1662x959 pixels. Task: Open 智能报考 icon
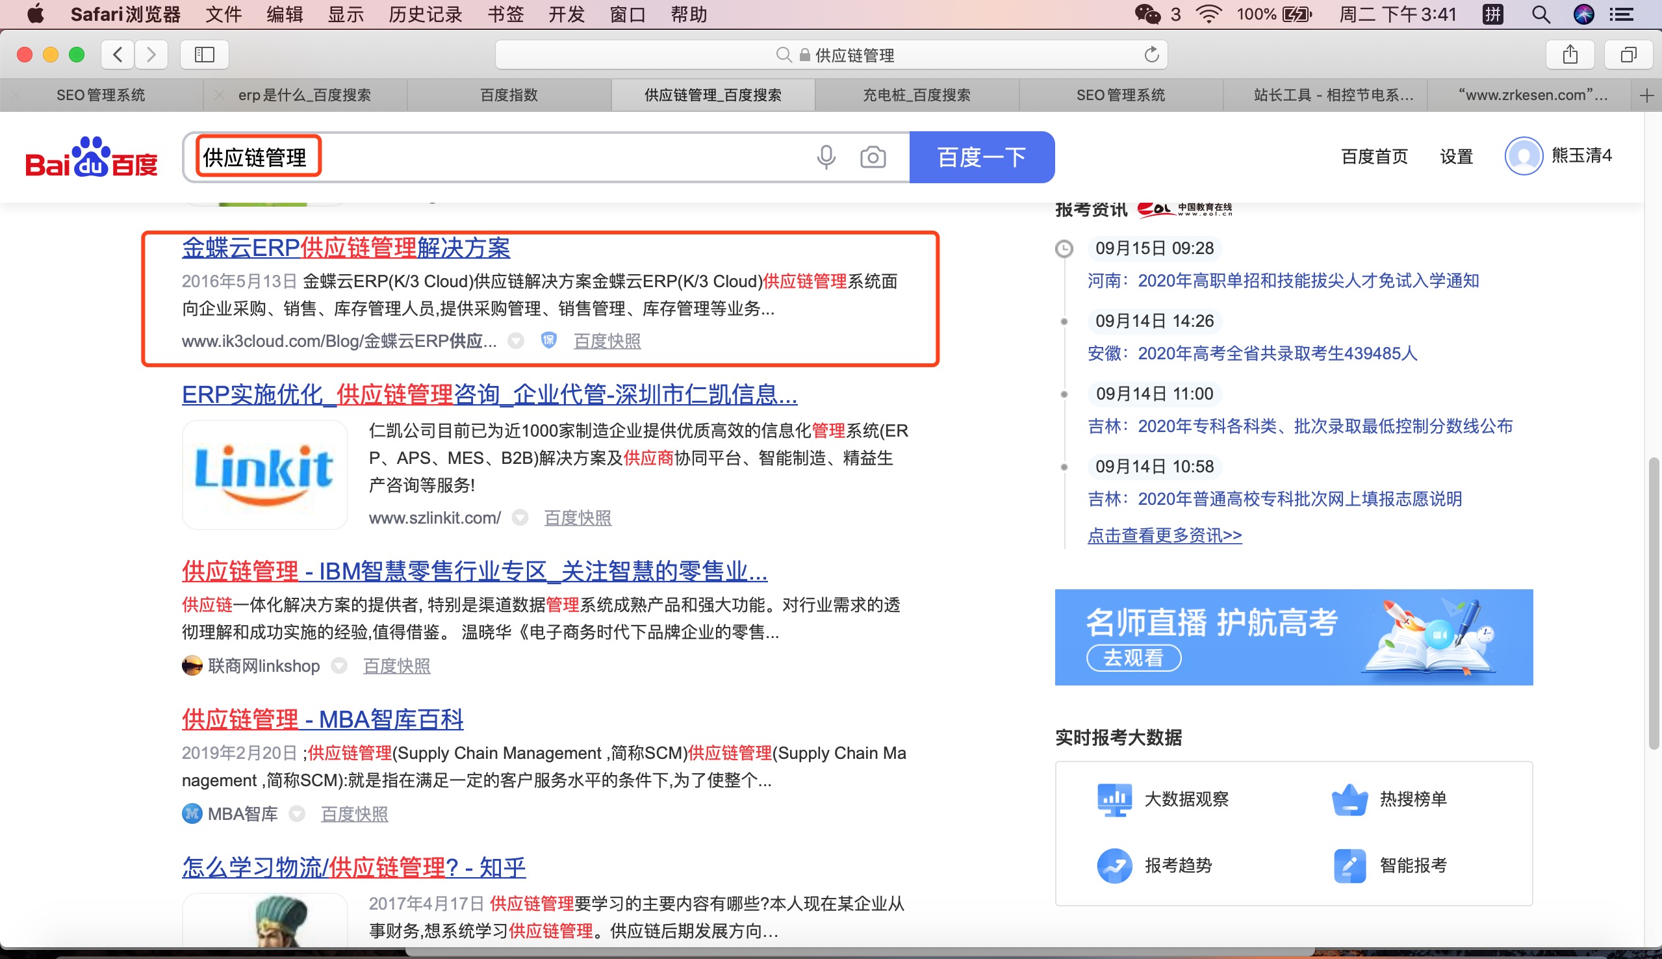pos(1349,865)
